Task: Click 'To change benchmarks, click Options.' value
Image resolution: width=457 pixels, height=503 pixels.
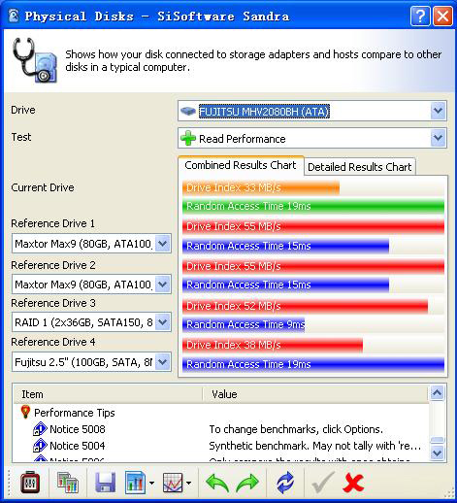Action: coord(296,429)
